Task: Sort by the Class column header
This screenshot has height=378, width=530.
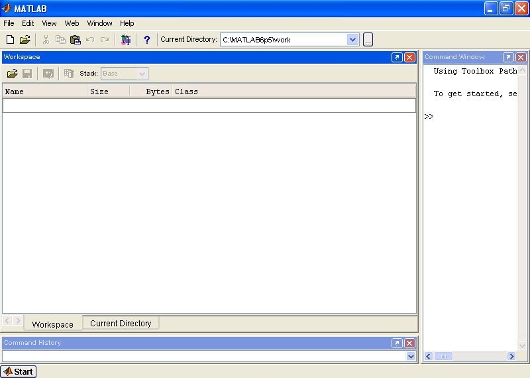Action: (294, 92)
